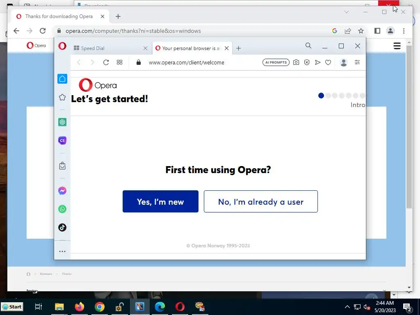The height and width of the screenshot is (315, 420).
Task: Show hidden tray icons chevron
Action: coord(347,307)
